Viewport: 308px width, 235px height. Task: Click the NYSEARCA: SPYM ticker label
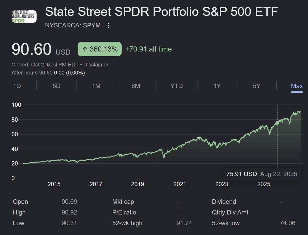click(73, 25)
